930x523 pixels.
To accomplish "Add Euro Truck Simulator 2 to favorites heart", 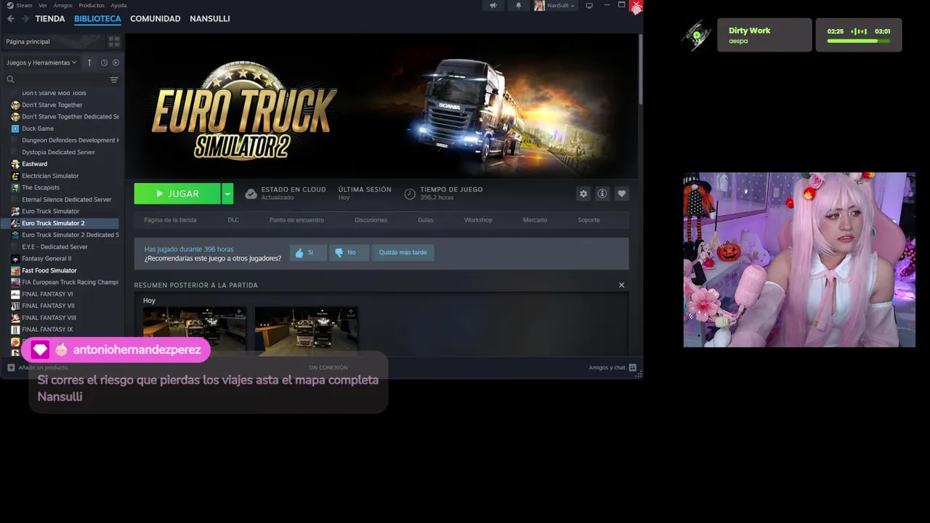I will click(x=621, y=194).
